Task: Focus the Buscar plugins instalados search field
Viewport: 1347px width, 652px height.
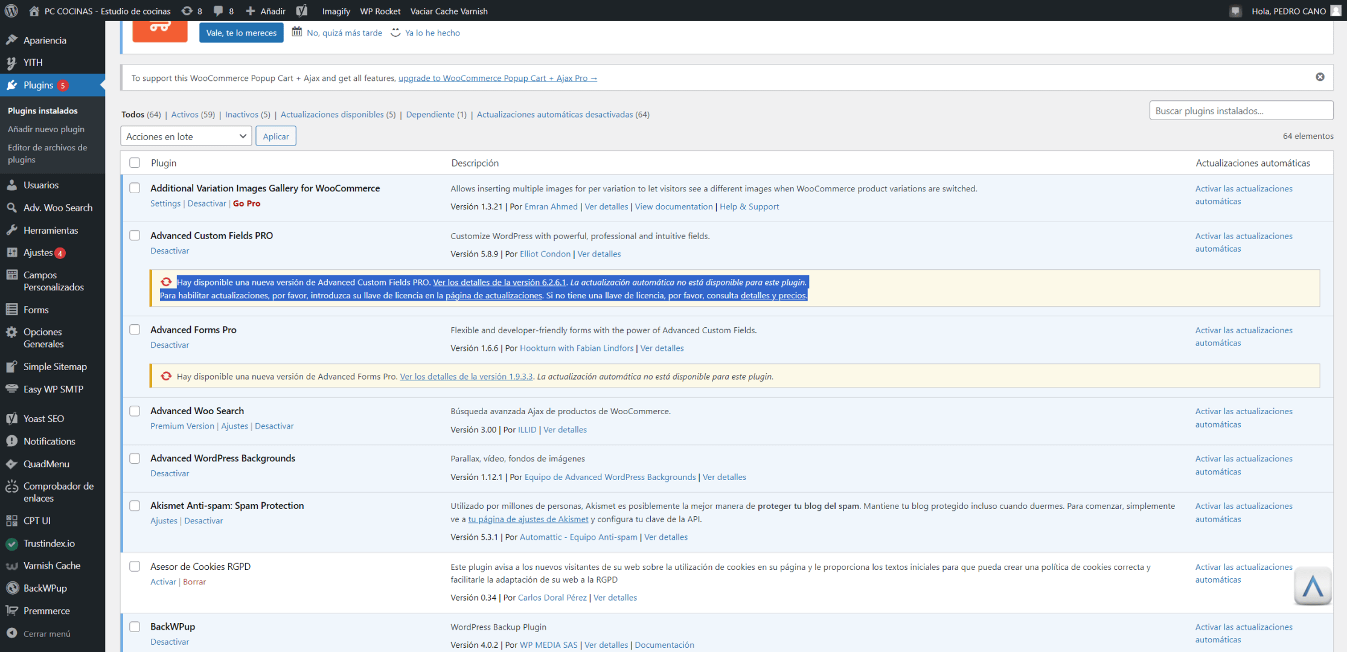Action: click(x=1241, y=110)
